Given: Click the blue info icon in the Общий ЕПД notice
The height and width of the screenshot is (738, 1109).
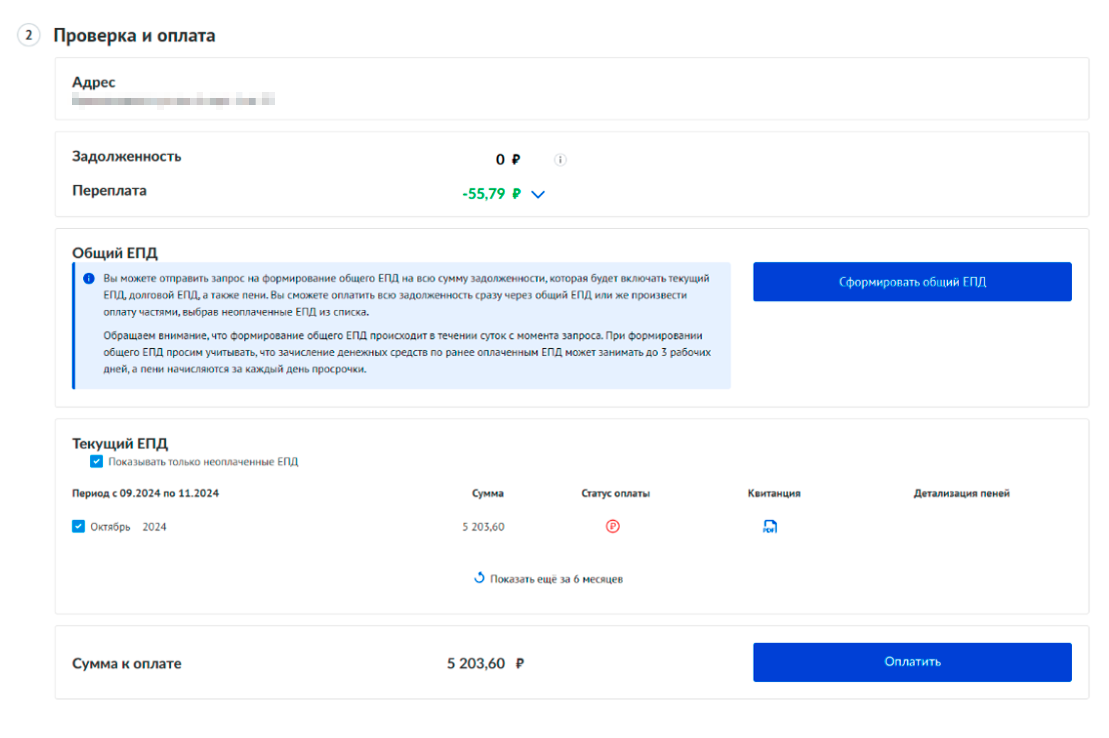Looking at the screenshot, I should click(x=89, y=279).
